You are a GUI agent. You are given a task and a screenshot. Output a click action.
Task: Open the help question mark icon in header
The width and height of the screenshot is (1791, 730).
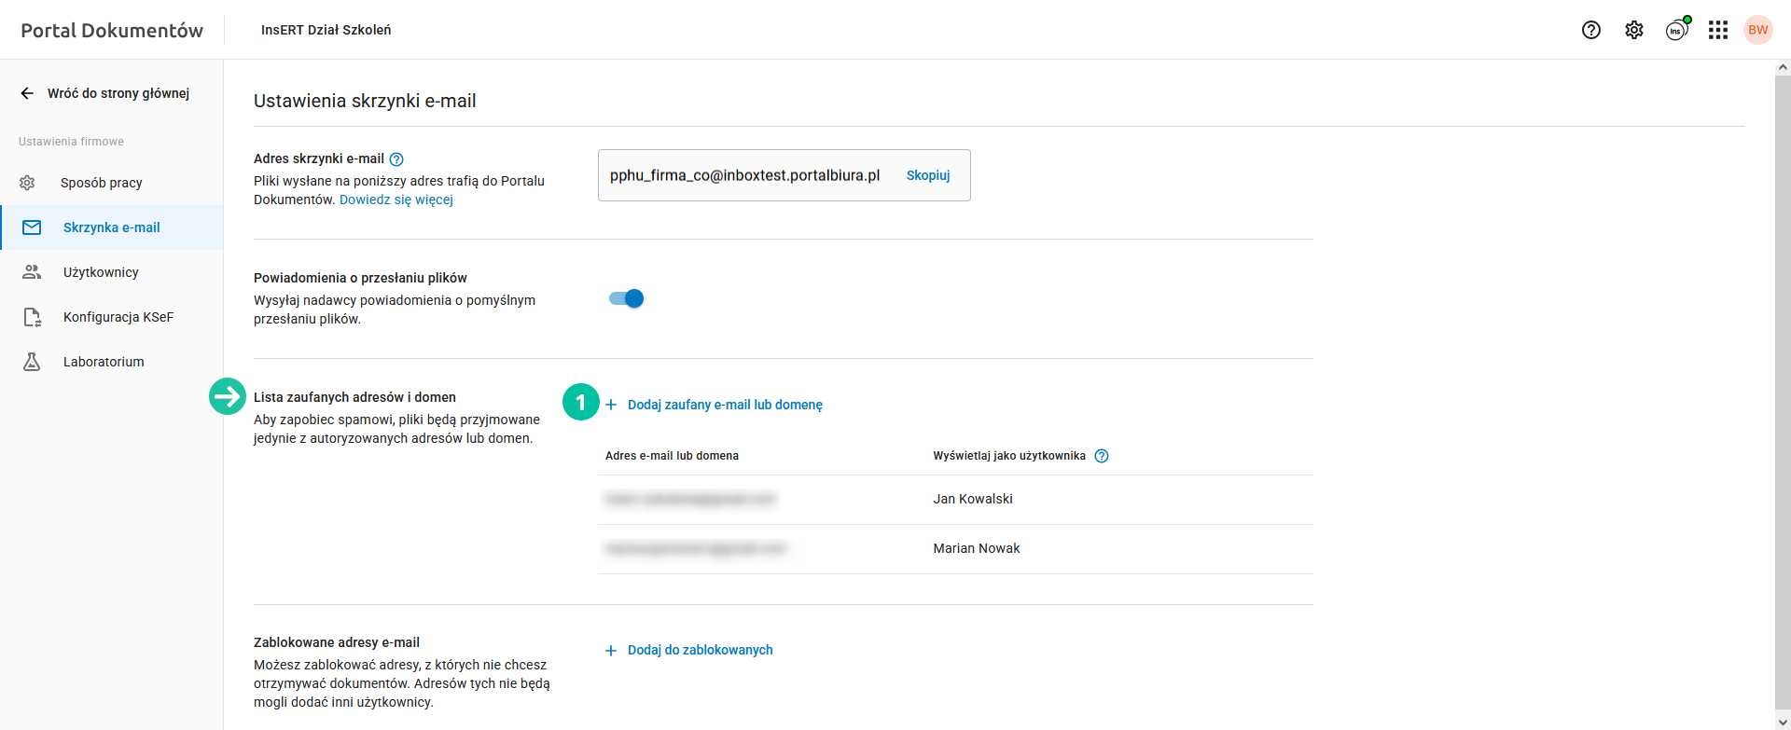(x=1591, y=30)
